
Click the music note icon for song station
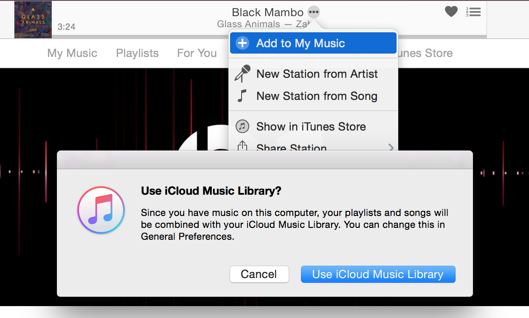click(x=242, y=96)
